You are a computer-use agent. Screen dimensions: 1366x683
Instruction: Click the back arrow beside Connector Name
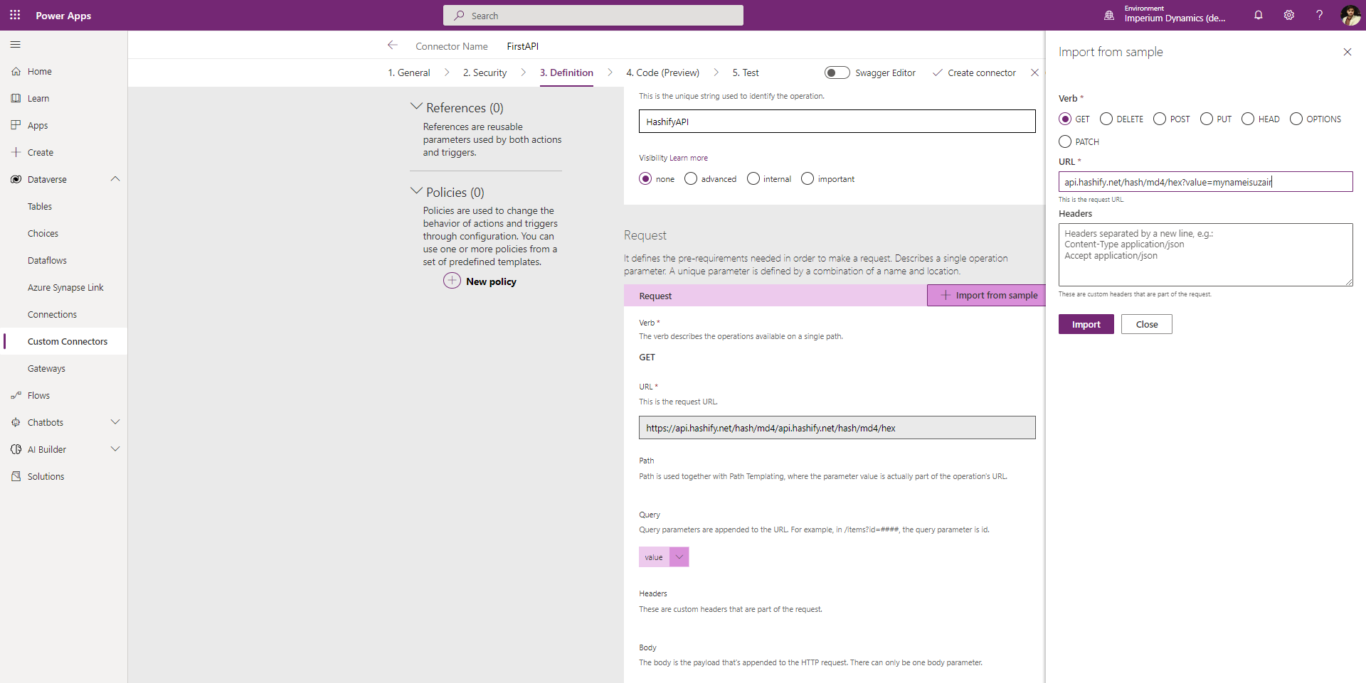click(x=392, y=45)
